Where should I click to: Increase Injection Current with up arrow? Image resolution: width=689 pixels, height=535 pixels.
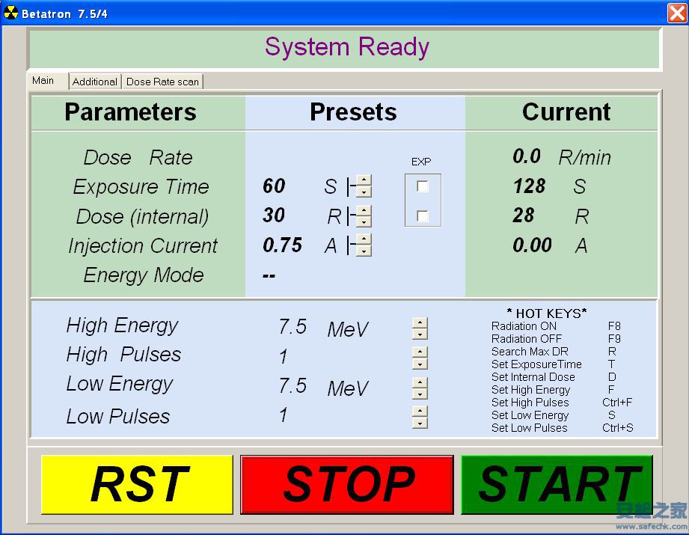(x=364, y=239)
